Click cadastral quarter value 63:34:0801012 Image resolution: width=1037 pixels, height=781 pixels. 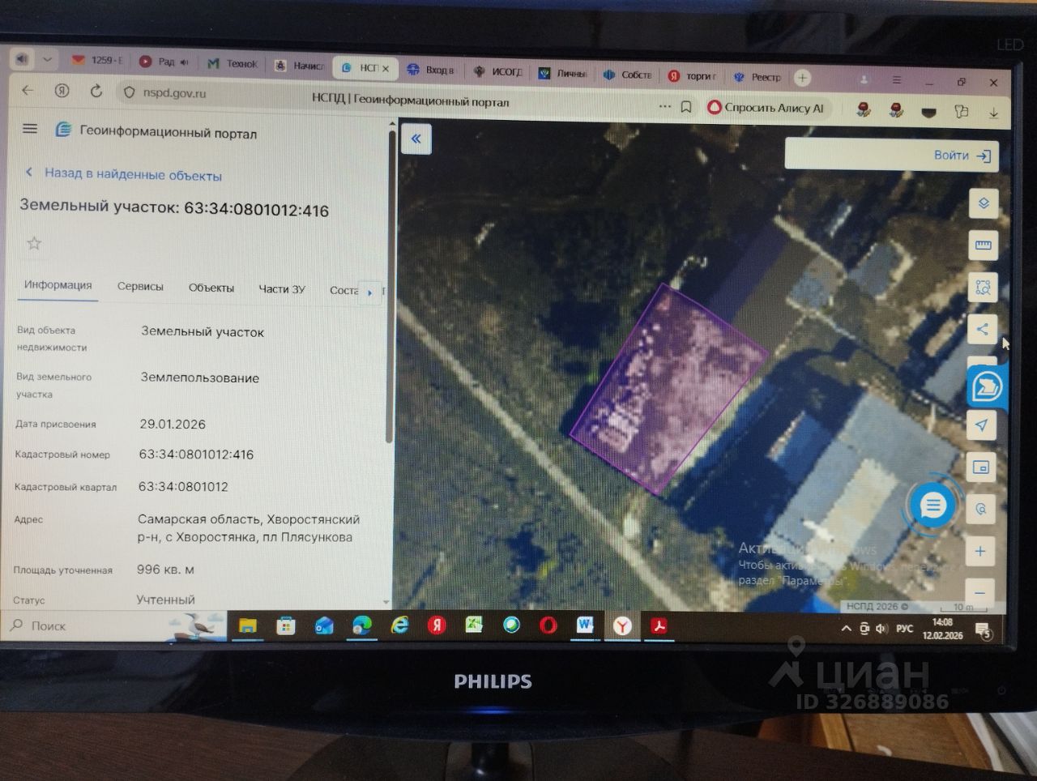(x=183, y=487)
